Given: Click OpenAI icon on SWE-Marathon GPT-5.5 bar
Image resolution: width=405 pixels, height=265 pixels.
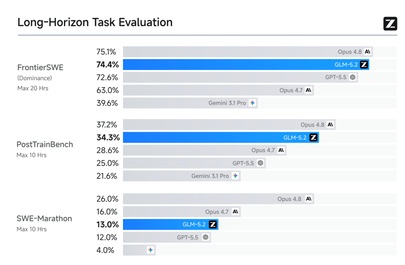Looking at the screenshot, I should pyautogui.click(x=205, y=237).
